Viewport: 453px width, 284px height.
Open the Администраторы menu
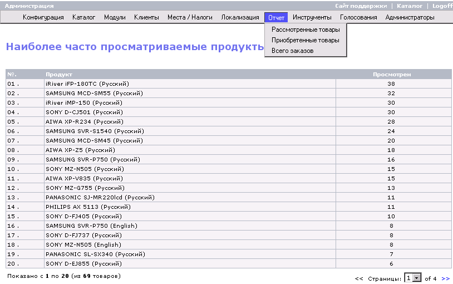pyautogui.click(x=410, y=17)
